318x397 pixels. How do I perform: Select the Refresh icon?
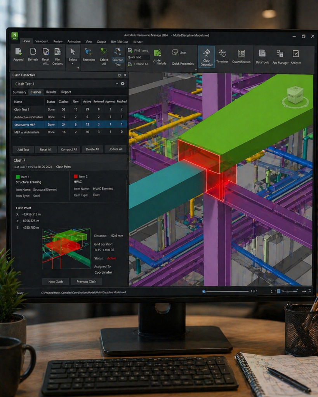point(33,54)
